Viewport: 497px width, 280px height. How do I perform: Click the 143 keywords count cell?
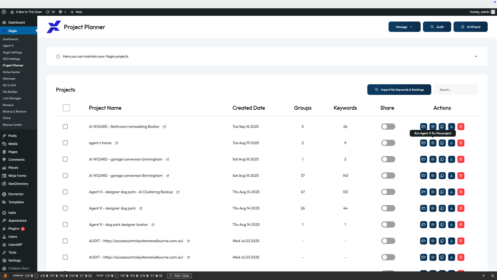click(x=345, y=176)
